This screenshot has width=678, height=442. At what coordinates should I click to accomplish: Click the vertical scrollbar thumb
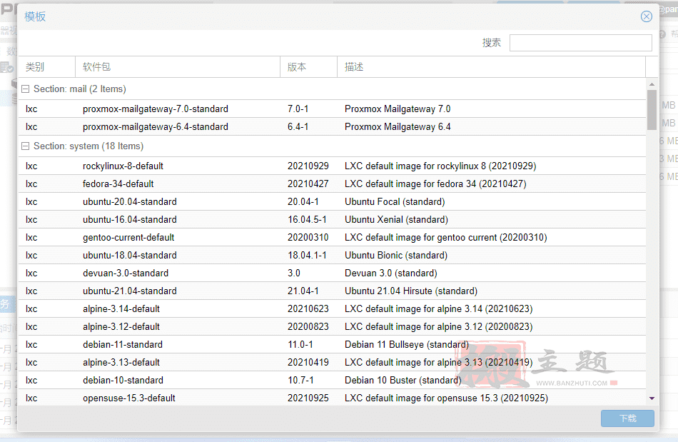coord(652,110)
